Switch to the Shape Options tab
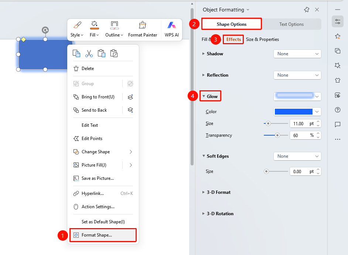348x255 pixels. click(232, 24)
